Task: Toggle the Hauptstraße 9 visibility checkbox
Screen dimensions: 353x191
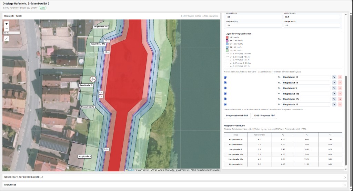Action: click(x=225, y=88)
